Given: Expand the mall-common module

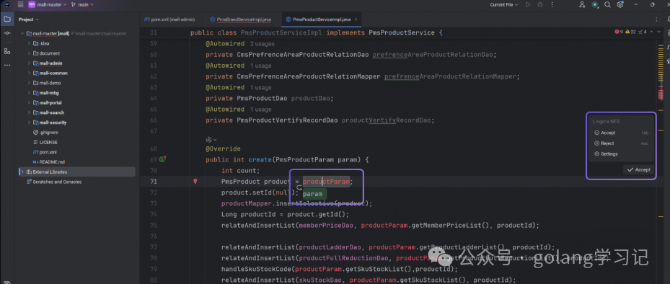Looking at the screenshot, I should pos(29,73).
